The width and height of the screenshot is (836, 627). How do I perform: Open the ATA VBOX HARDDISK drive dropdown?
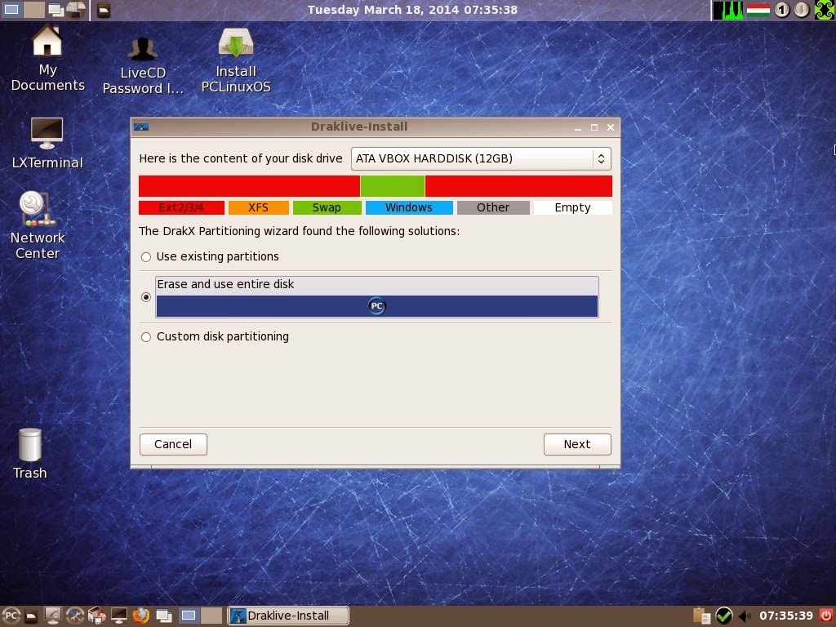[x=481, y=159]
